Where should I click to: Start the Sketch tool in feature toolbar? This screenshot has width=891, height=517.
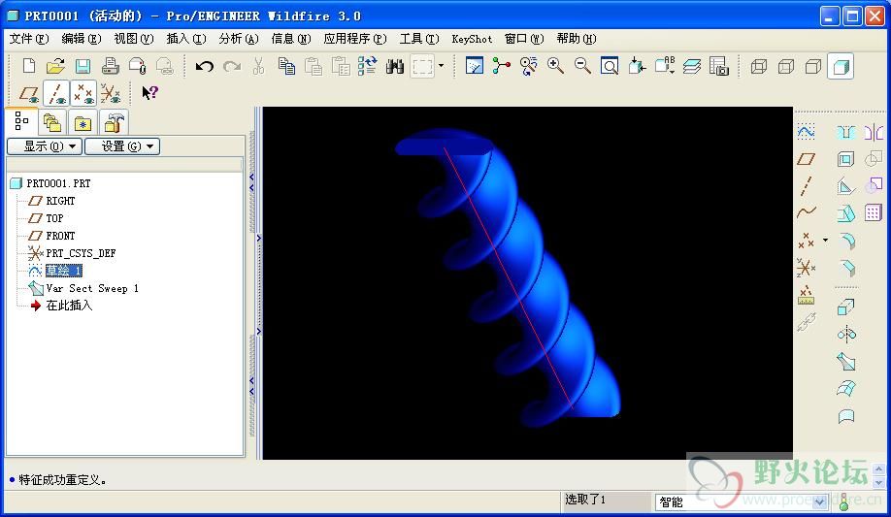click(x=806, y=132)
